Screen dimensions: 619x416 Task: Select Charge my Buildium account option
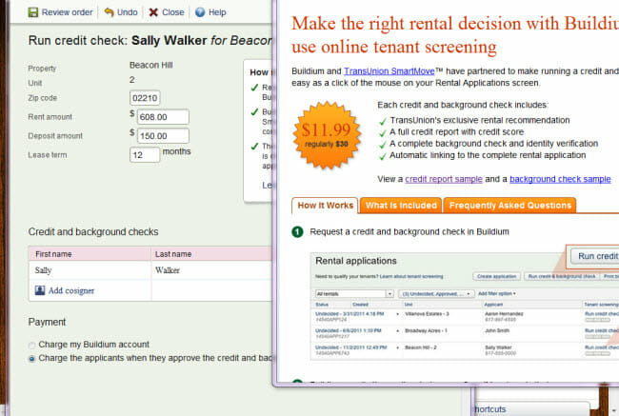(33, 345)
